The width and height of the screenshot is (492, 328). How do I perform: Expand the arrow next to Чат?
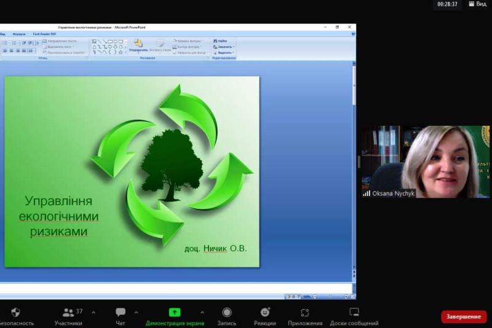pos(136,312)
